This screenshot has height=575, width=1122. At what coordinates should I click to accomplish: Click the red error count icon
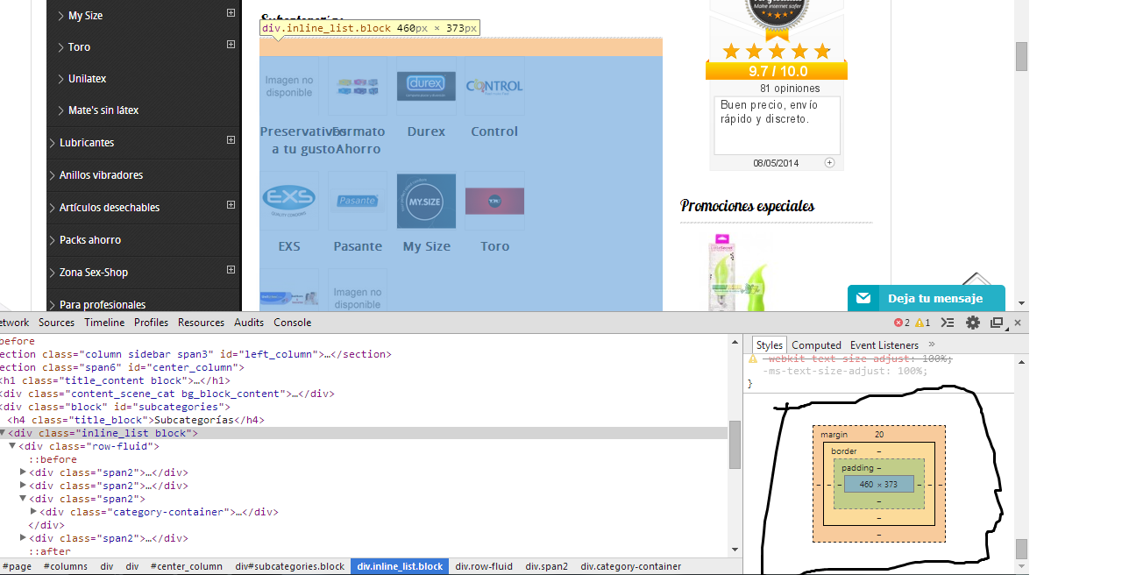(x=898, y=323)
